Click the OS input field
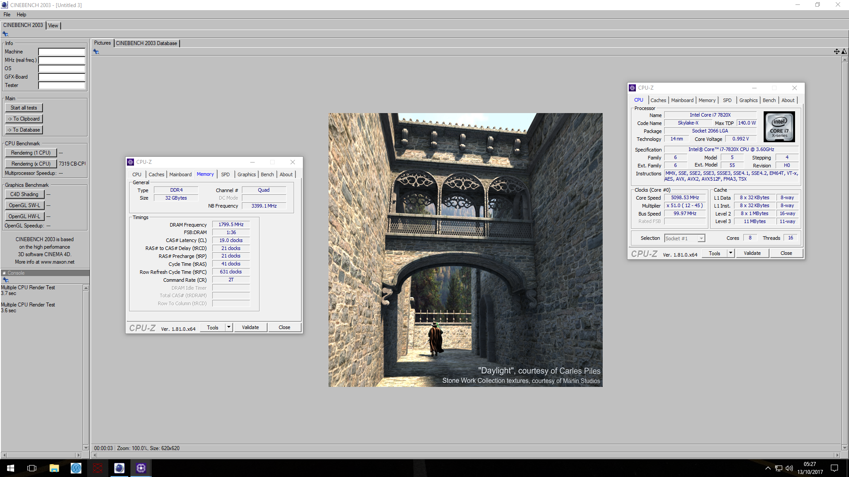Viewport: 849px width, 477px height. (x=61, y=68)
